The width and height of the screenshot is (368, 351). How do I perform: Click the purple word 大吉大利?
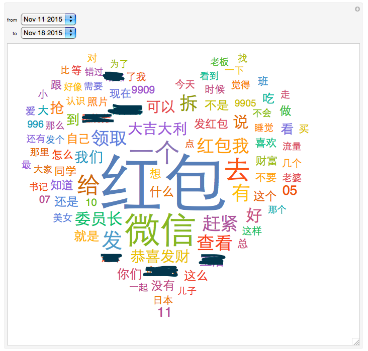click(x=157, y=129)
